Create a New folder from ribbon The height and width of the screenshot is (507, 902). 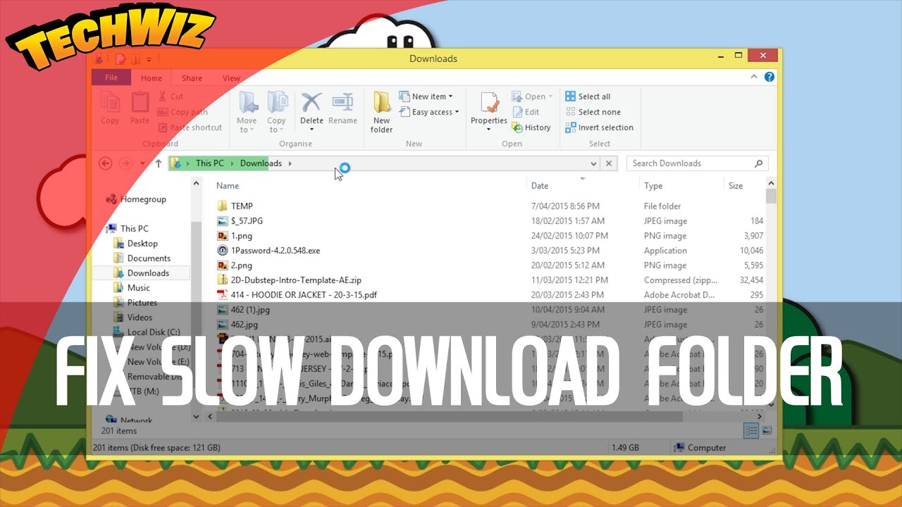[x=382, y=112]
